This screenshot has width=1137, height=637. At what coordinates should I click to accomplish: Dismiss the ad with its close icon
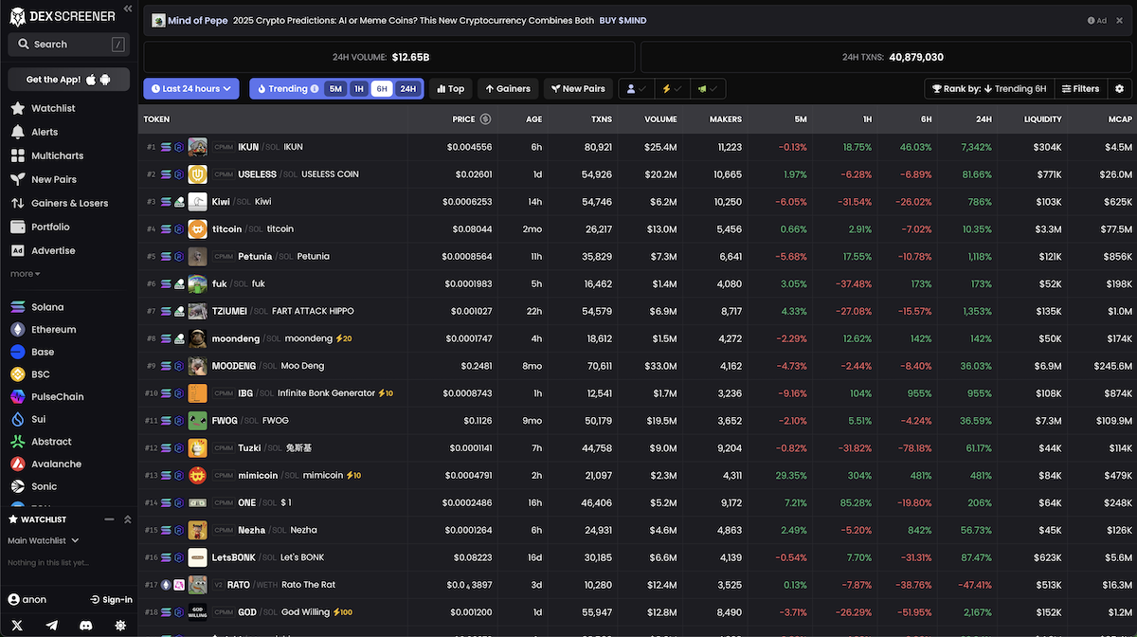pyautogui.click(x=1122, y=20)
